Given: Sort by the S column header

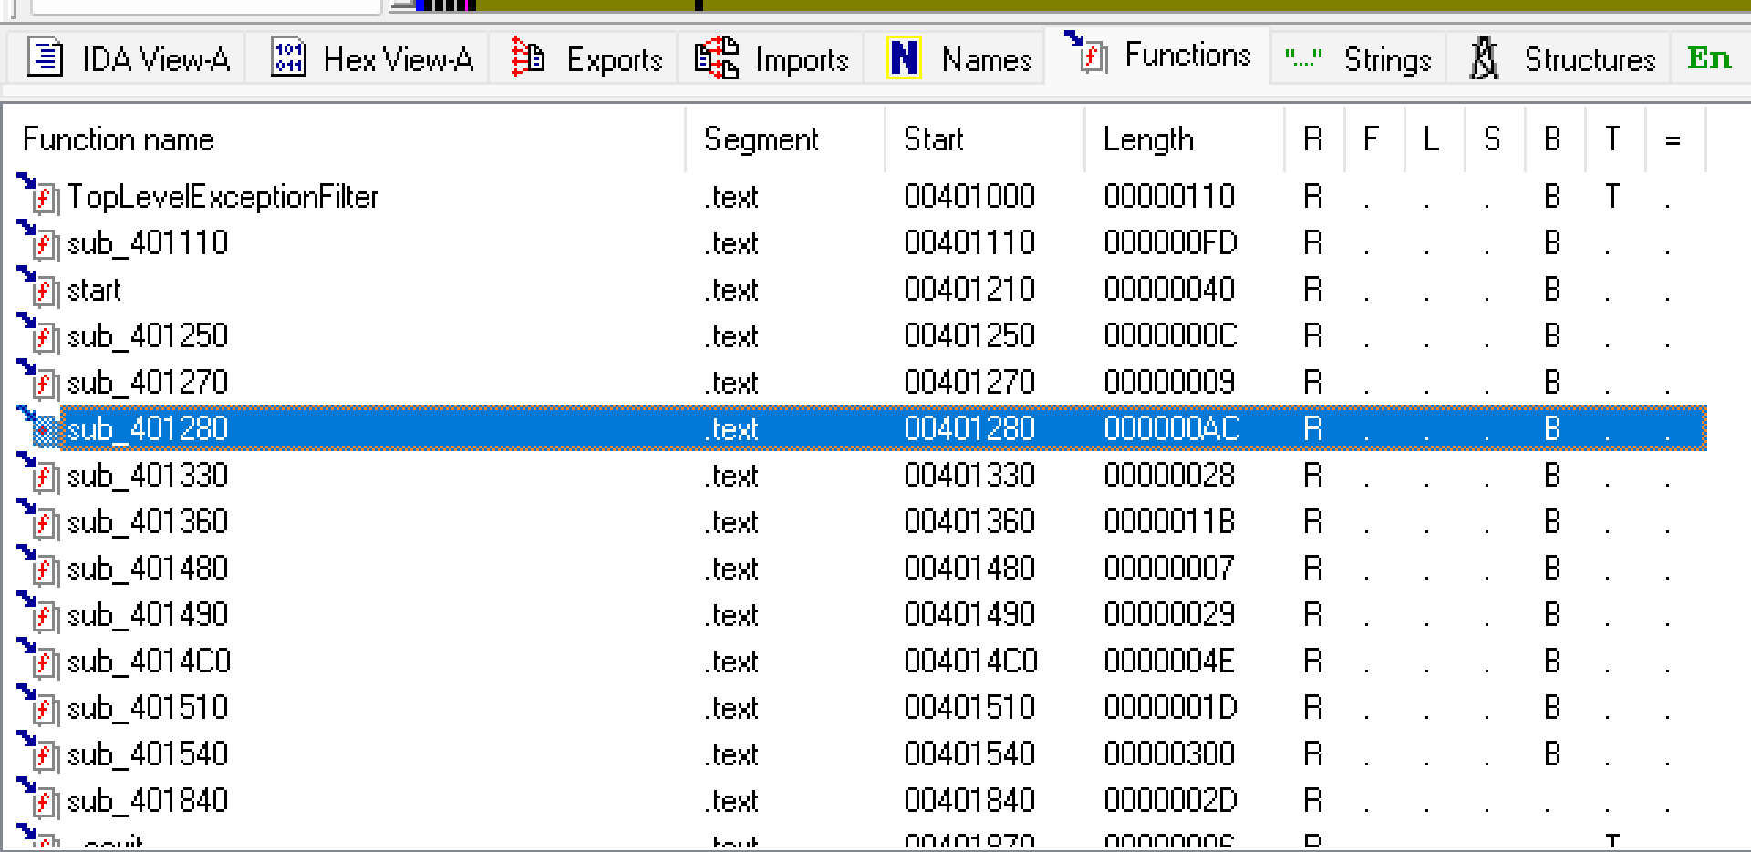Looking at the screenshot, I should point(1495,139).
